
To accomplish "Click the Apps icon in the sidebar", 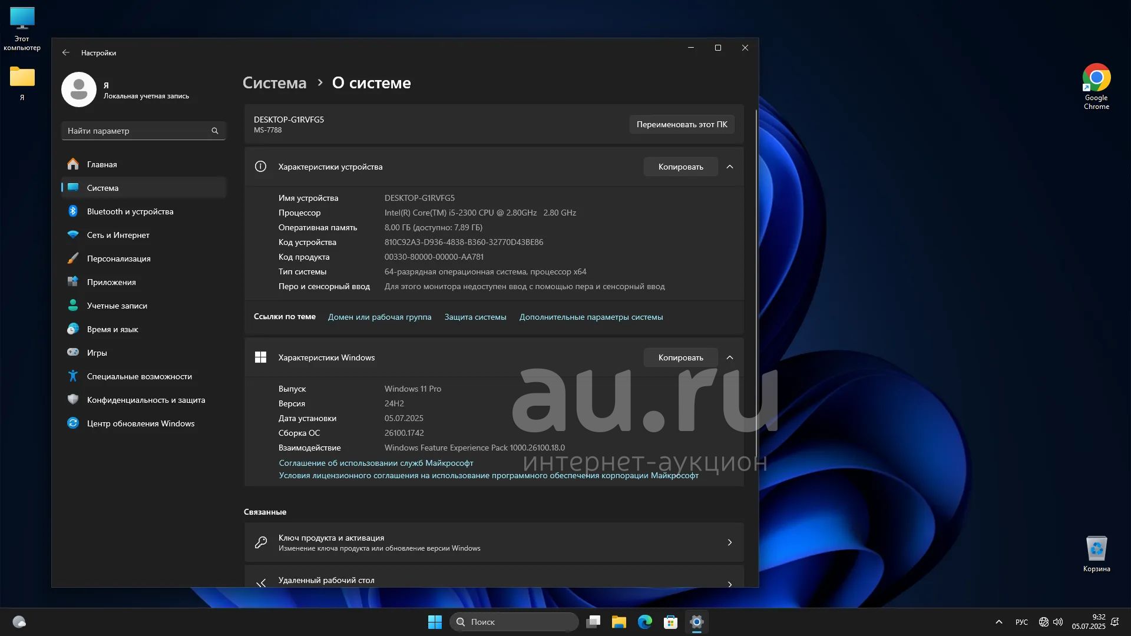I will 73,282.
